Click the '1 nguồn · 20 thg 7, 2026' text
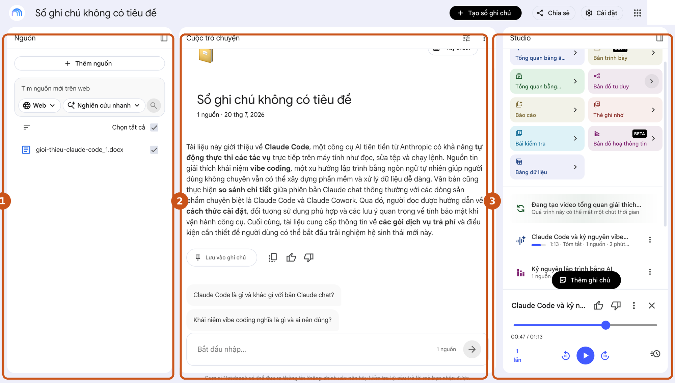Image resolution: width=675 pixels, height=383 pixels. click(x=231, y=115)
